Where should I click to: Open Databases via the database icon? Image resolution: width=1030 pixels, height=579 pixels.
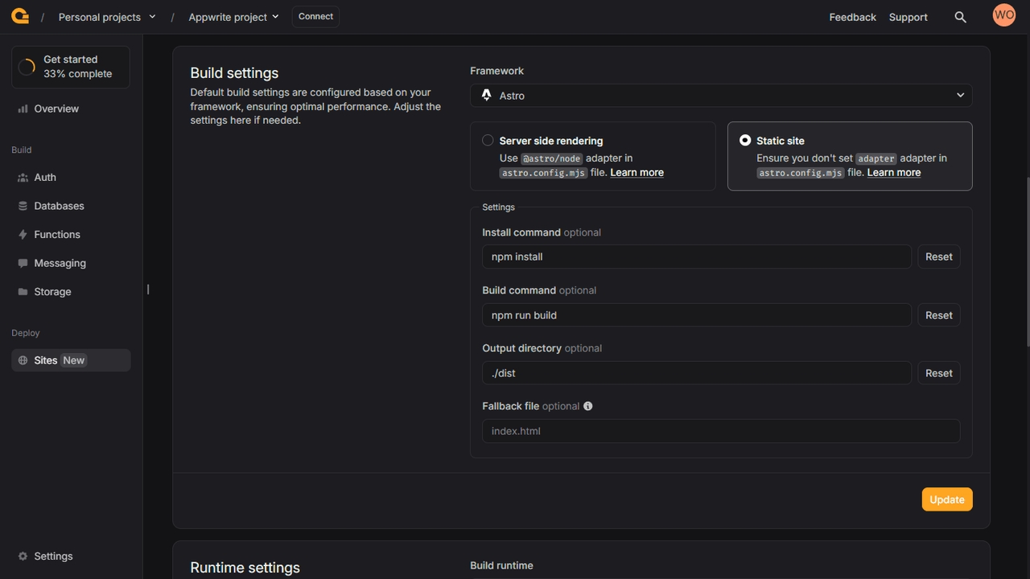click(23, 206)
